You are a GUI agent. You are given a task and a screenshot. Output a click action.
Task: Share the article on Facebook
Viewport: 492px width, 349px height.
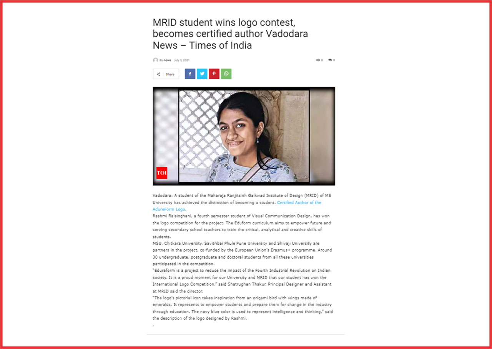click(190, 74)
